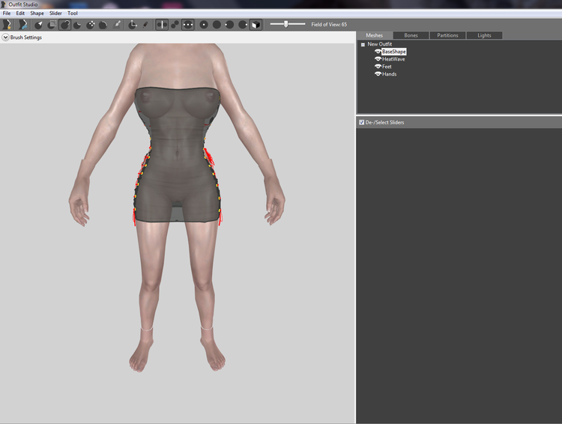562x424 pixels.
Task: Open the Shape menu
Action: point(37,13)
